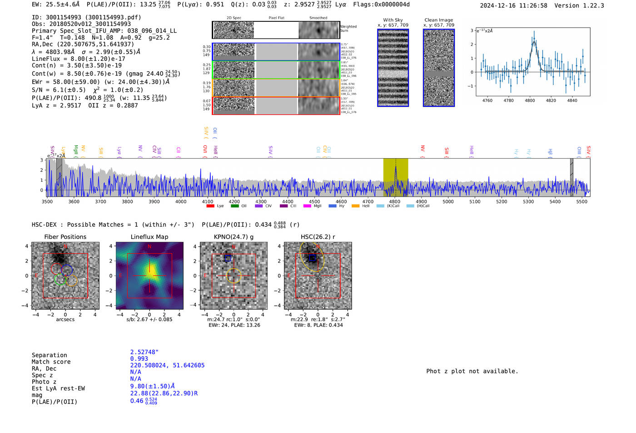Open the KPNO(24.7) g image
Viewport: 636px width, 433px height.
click(x=234, y=275)
